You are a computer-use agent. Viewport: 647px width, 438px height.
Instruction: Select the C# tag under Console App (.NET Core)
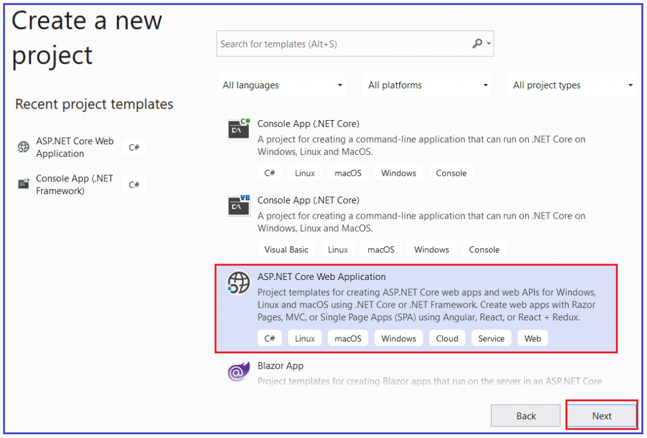pyautogui.click(x=270, y=172)
